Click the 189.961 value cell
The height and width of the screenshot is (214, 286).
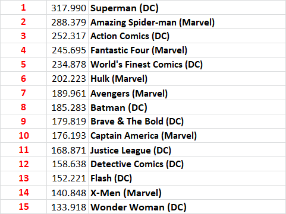67,93
